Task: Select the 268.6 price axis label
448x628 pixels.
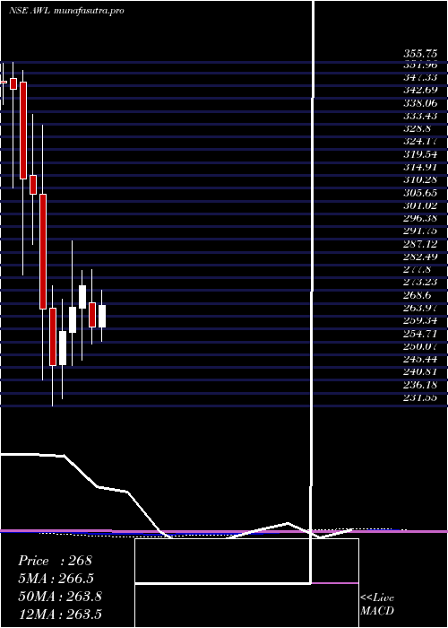Action: [417, 295]
